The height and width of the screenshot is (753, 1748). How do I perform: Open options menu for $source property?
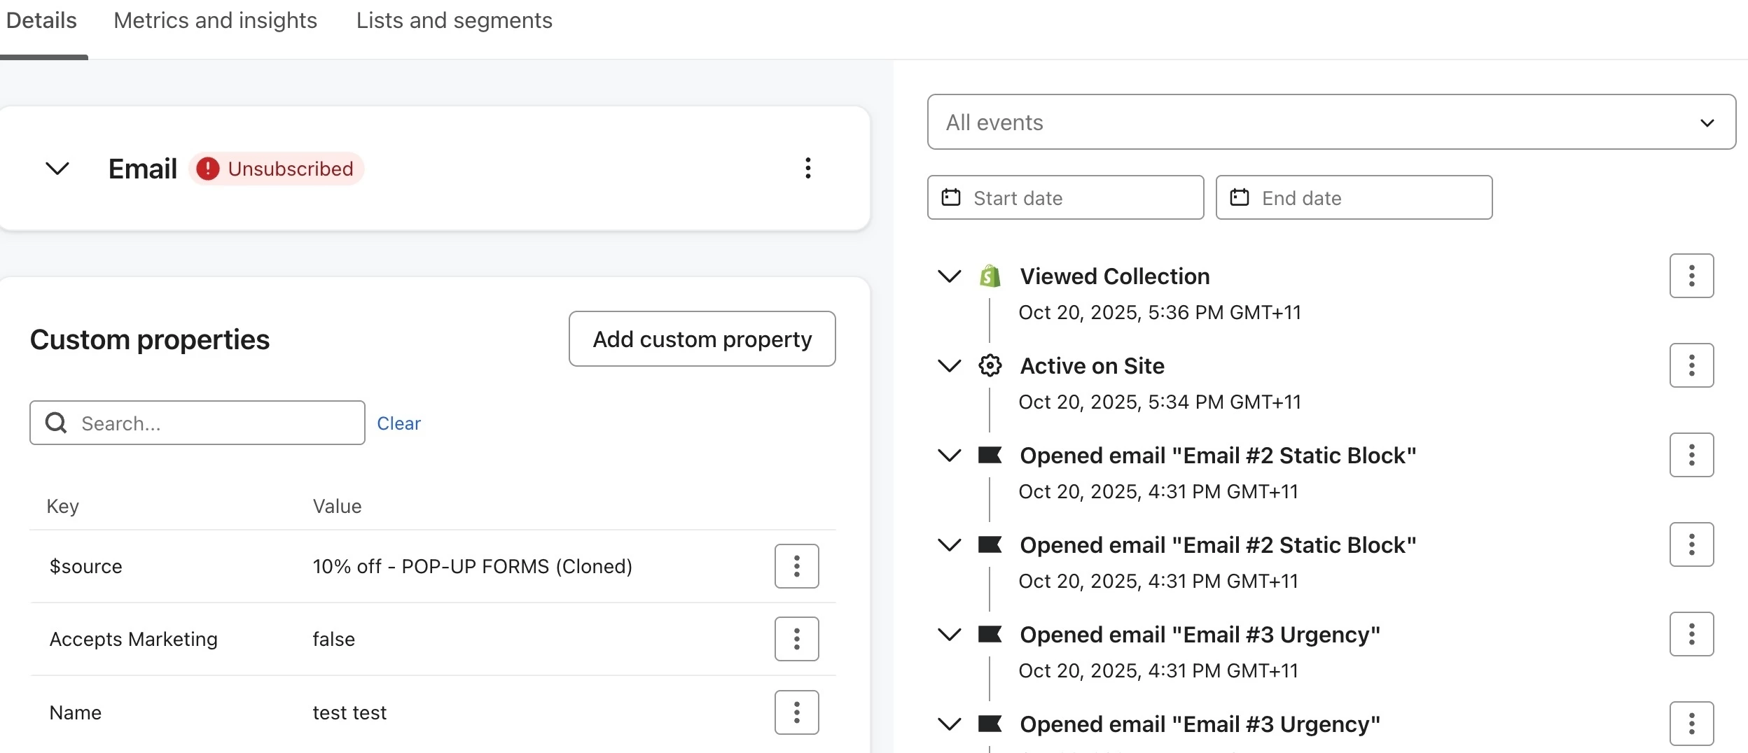point(796,566)
